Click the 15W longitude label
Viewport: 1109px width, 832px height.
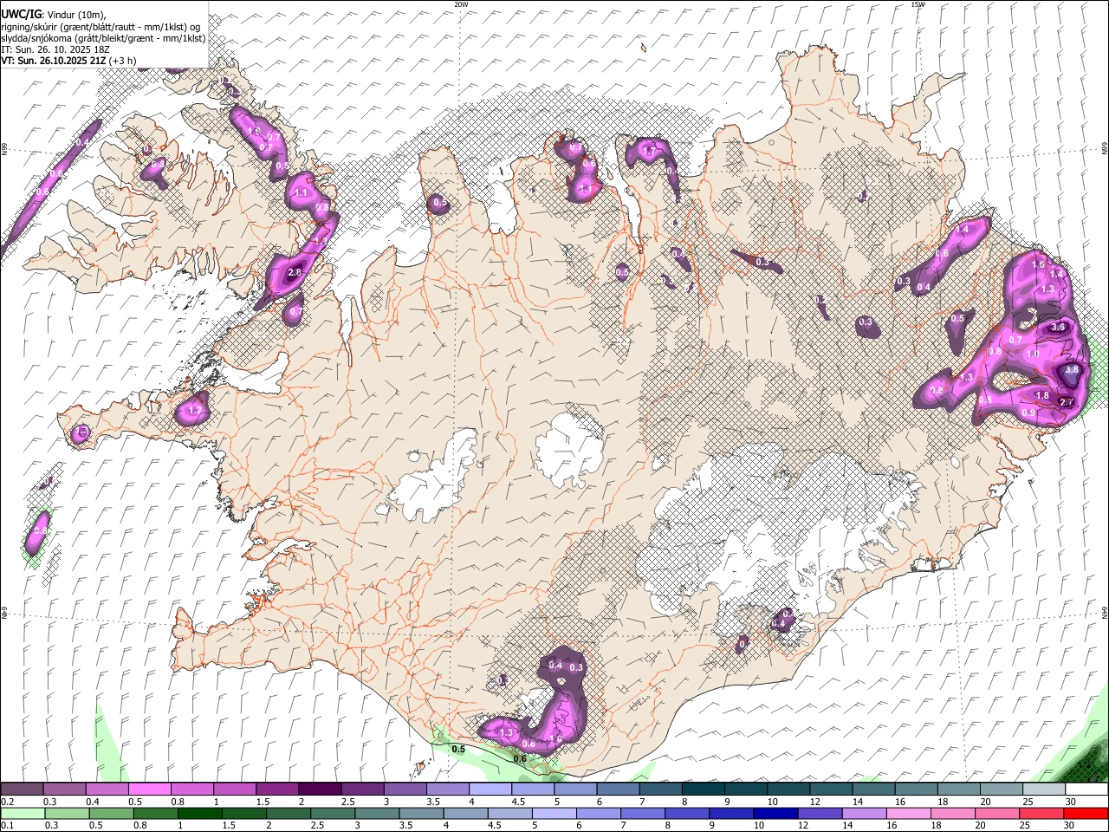(x=918, y=4)
